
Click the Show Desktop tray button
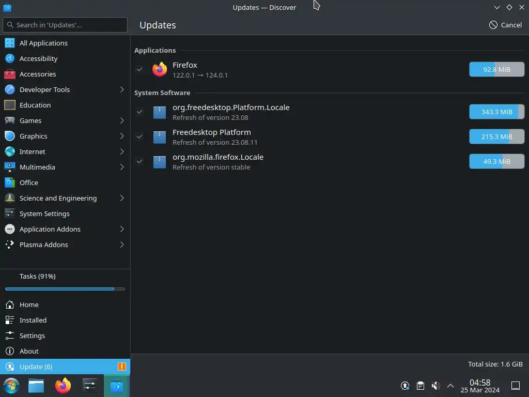pos(516,386)
